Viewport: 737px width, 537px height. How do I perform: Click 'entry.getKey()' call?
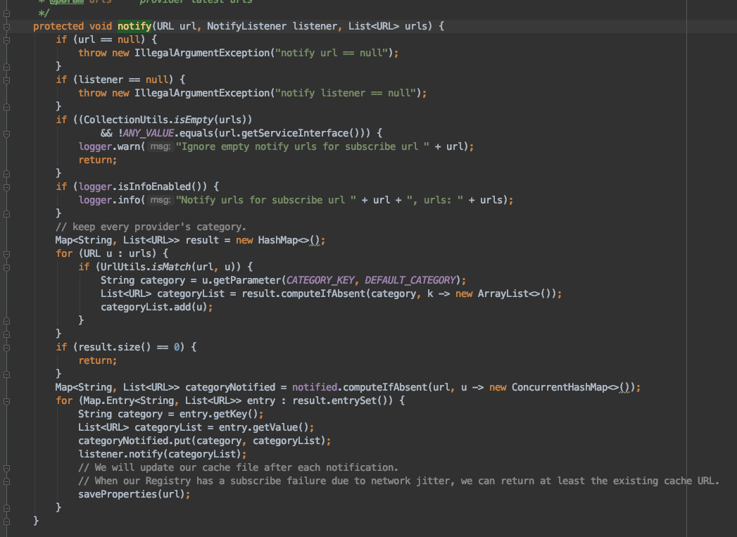(218, 415)
